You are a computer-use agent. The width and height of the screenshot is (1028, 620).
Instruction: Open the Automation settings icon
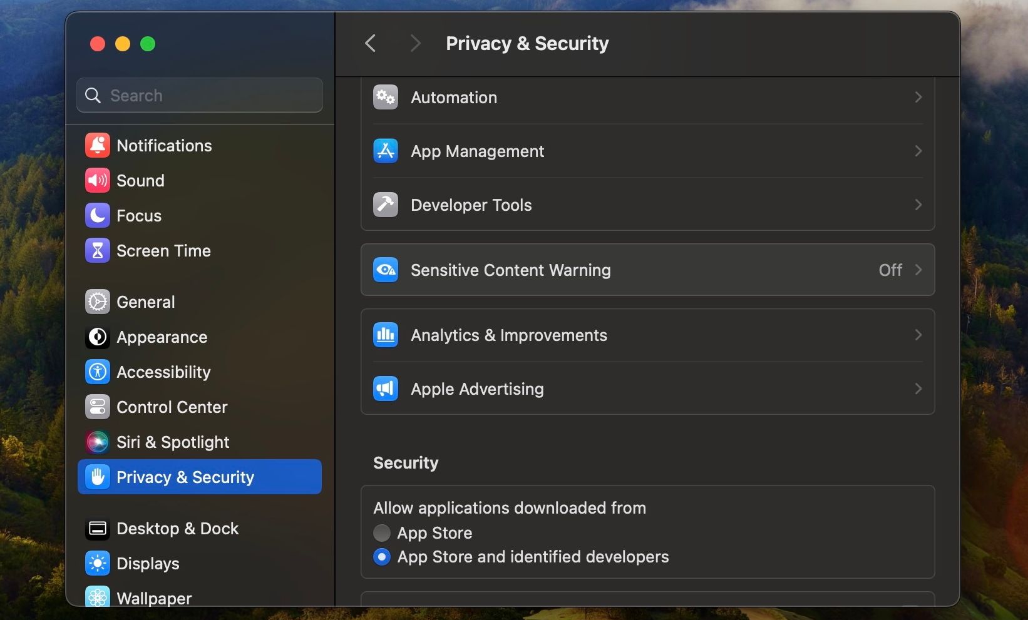pos(385,97)
